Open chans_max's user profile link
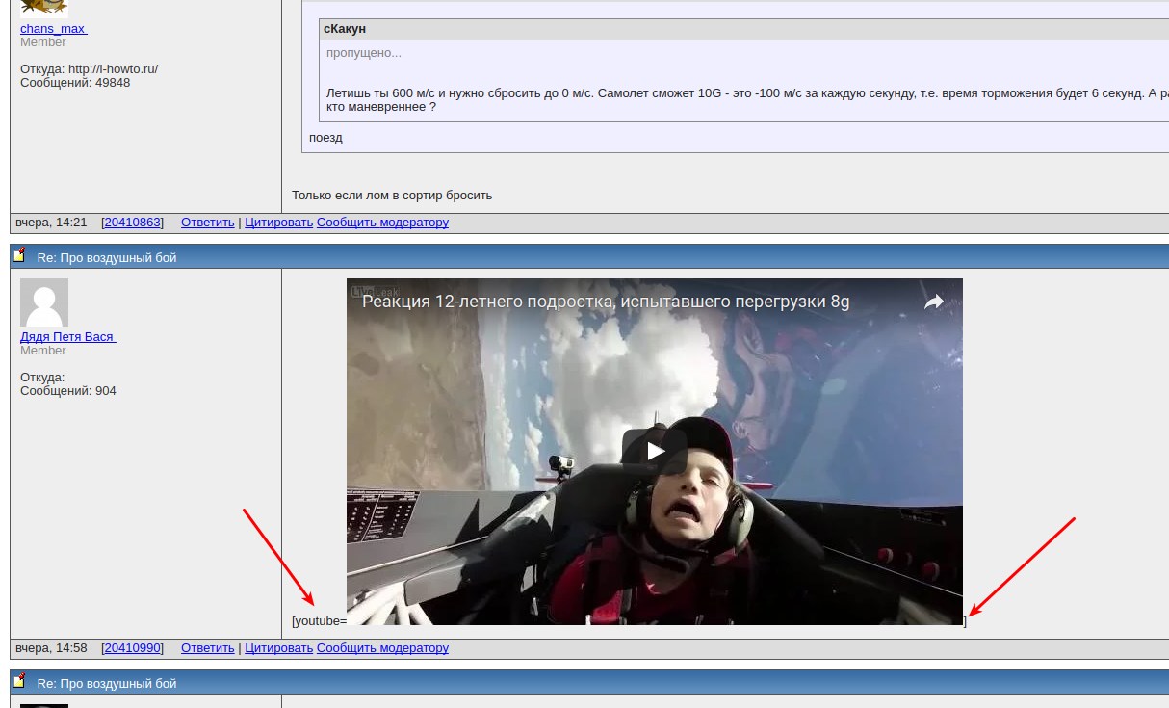The image size is (1169, 708). click(x=54, y=29)
